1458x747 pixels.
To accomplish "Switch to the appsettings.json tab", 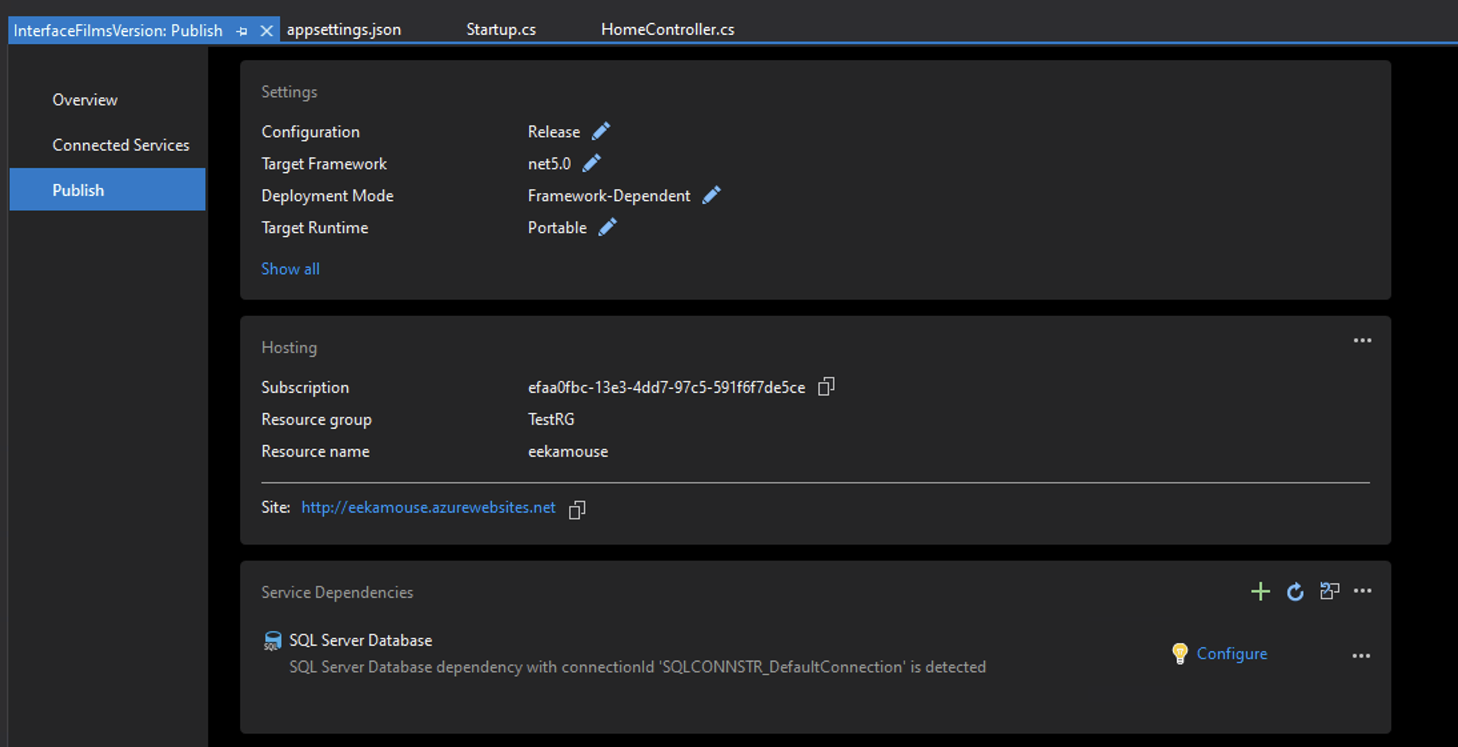I will [x=344, y=29].
